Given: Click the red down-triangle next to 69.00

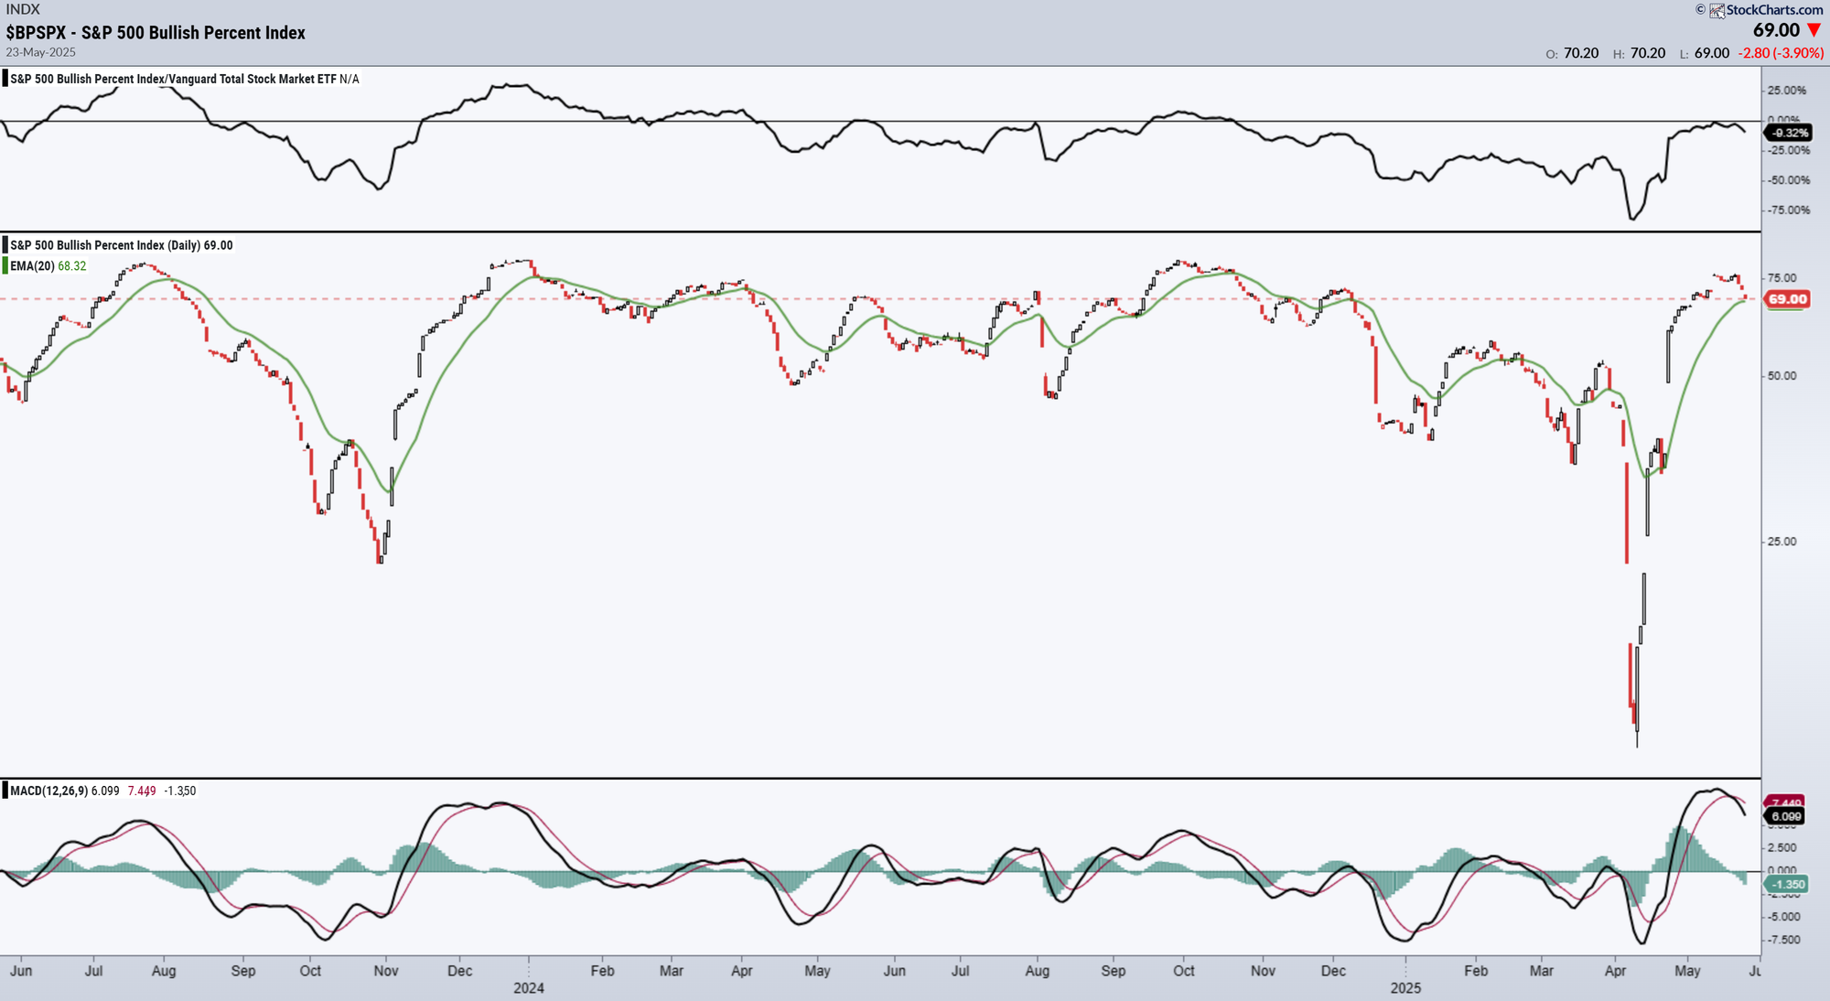Looking at the screenshot, I should click(1814, 31).
